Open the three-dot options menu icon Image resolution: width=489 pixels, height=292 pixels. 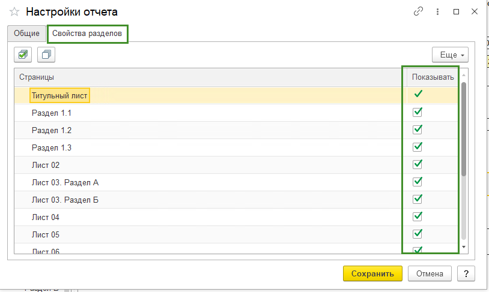437,11
